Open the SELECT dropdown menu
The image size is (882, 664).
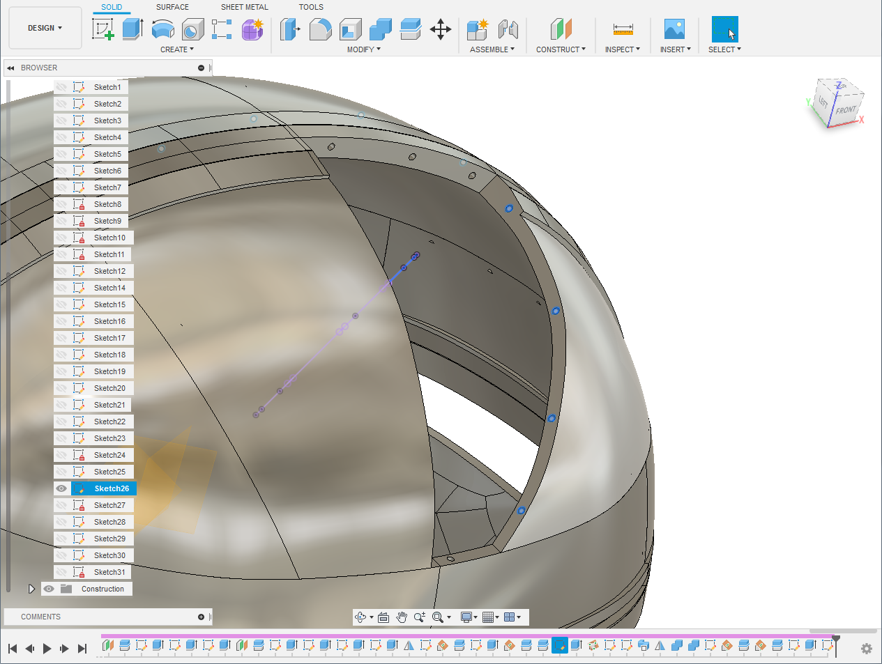point(725,49)
